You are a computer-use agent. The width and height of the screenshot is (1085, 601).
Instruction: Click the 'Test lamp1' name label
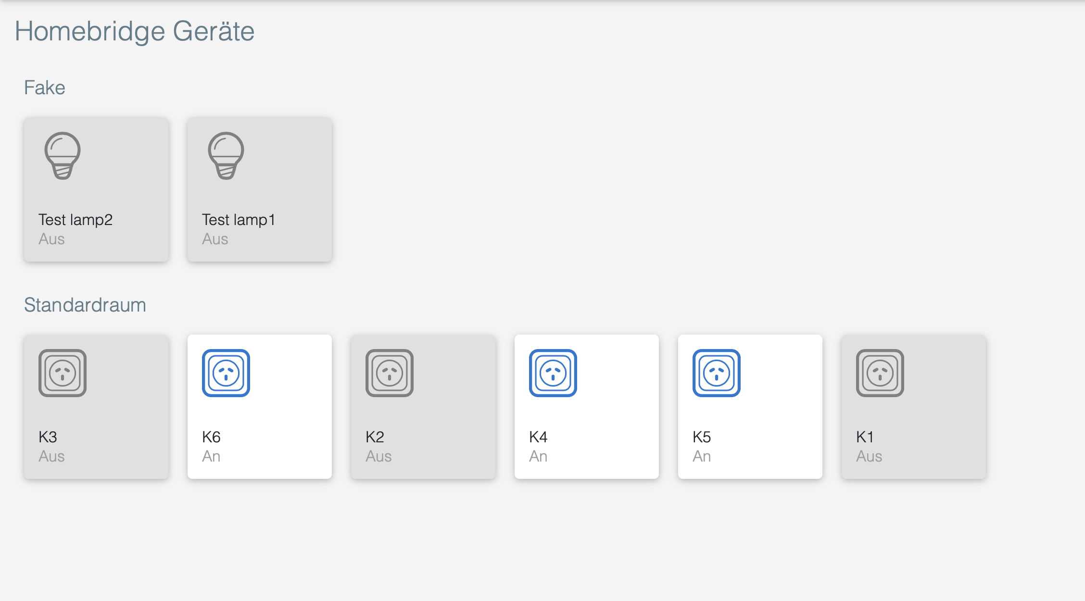pos(239,220)
